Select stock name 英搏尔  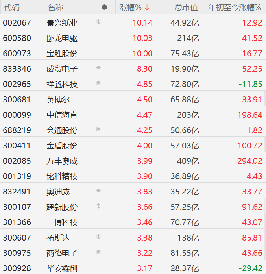pyautogui.click(x=58, y=100)
